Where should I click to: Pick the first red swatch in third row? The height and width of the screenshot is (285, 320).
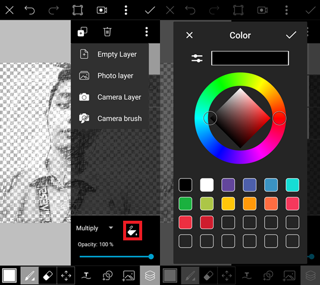pos(186,223)
